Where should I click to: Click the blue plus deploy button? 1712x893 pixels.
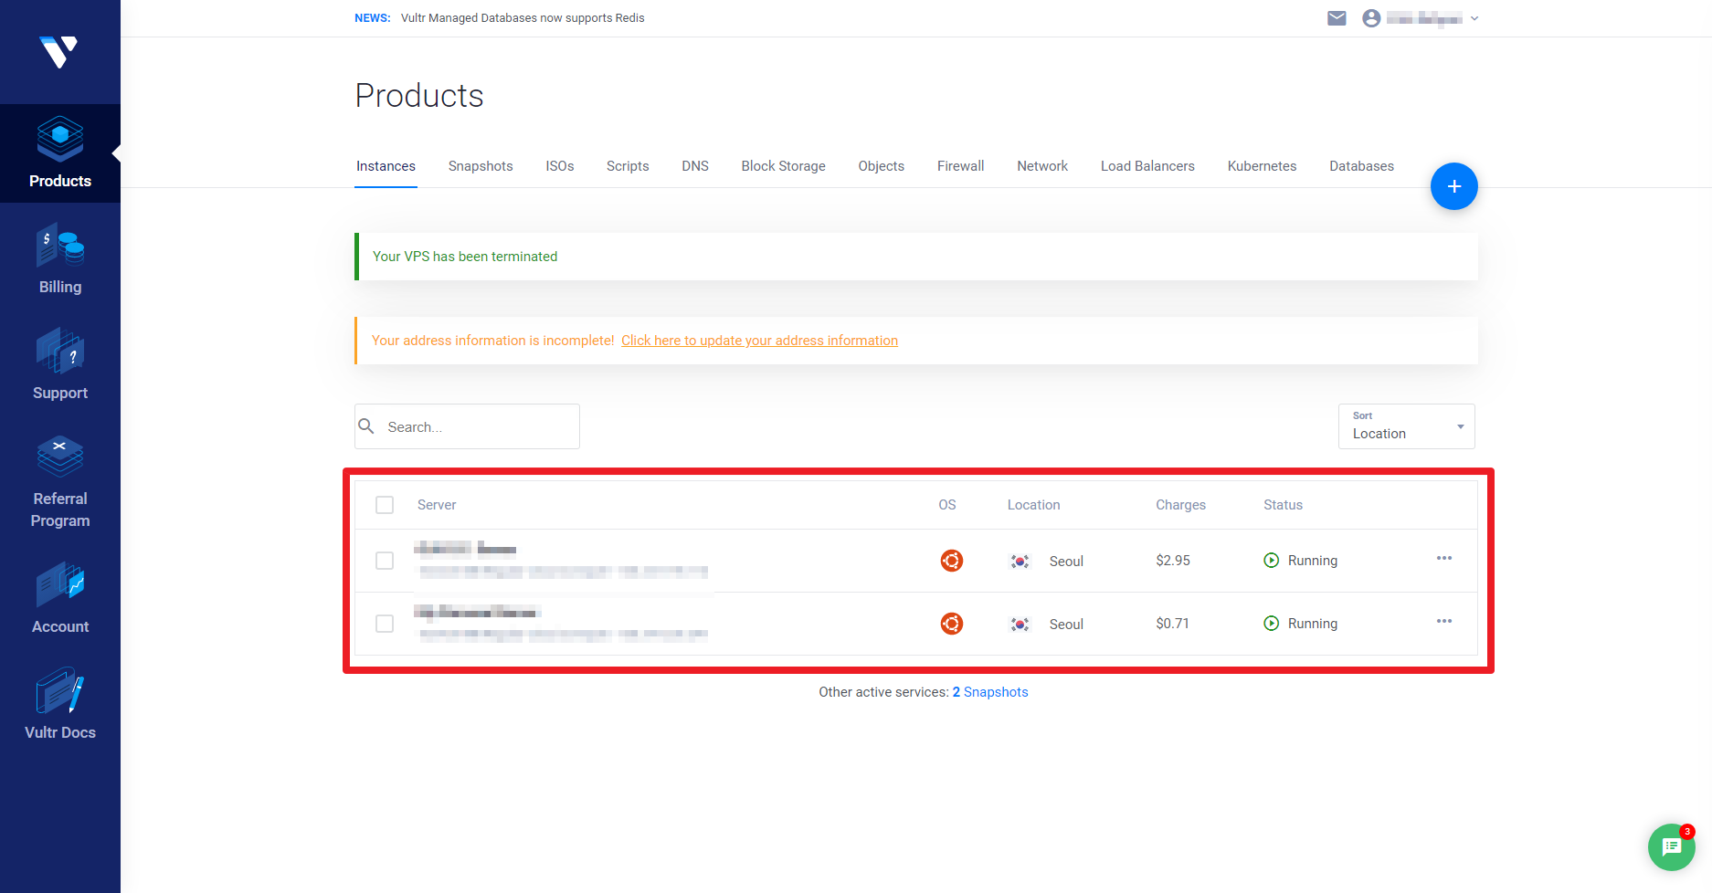(1454, 186)
